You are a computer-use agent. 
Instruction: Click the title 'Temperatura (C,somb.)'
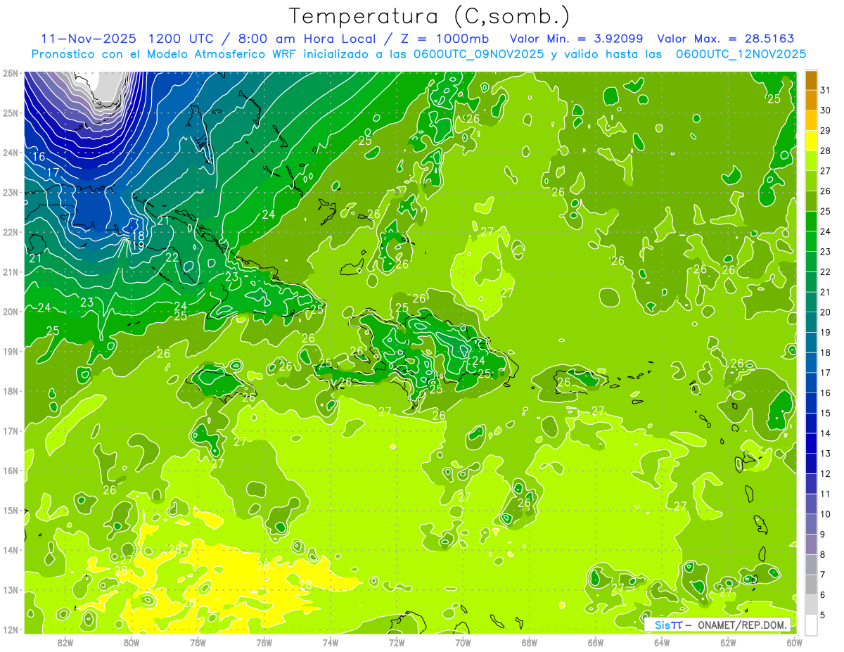[429, 15]
